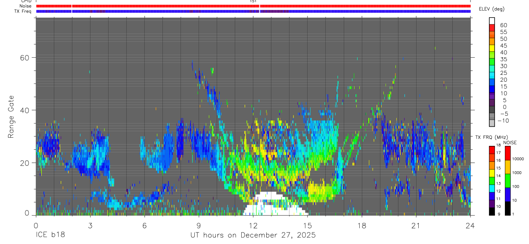Click the '14' label on TX FRQ colorbar
Viewport: 529px width, 244px height.
[x=498, y=176]
